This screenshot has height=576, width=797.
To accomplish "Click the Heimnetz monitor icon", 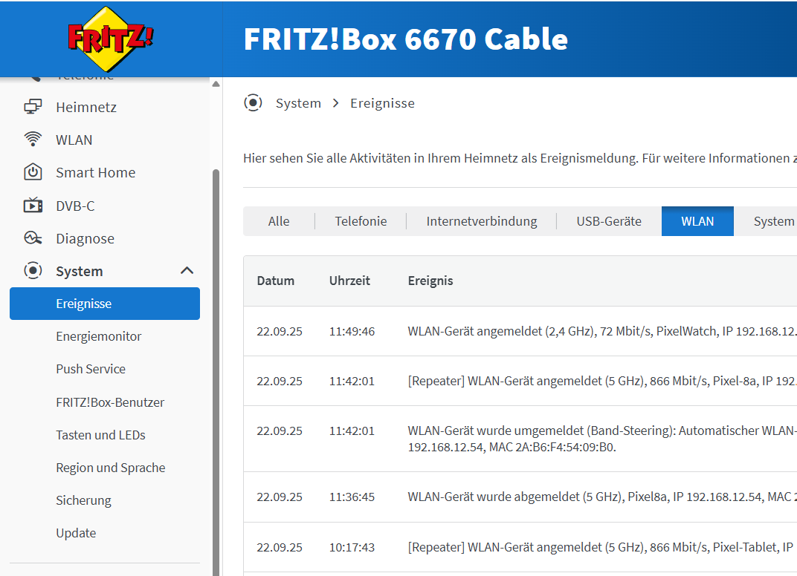I will (33, 107).
